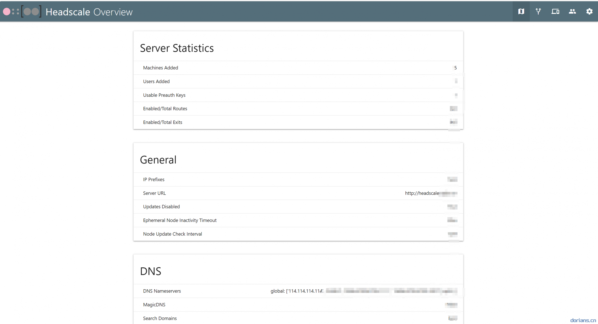Screen dimensions: 598x324
Task: Select the Search Domains label
Action: 160,318
